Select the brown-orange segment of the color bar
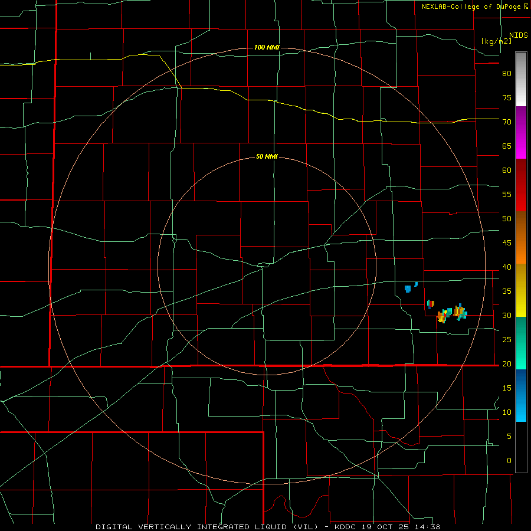This screenshot has width=531, height=531. (521, 237)
